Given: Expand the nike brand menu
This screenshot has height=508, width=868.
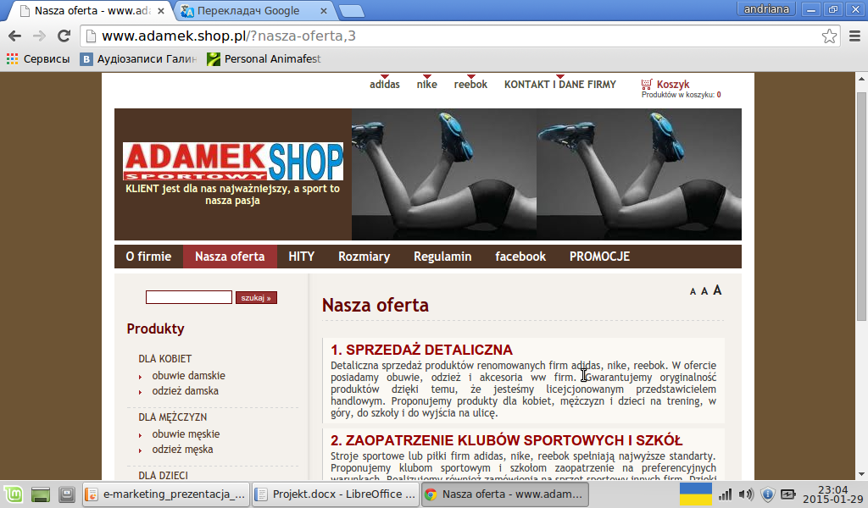Looking at the screenshot, I should point(427,85).
